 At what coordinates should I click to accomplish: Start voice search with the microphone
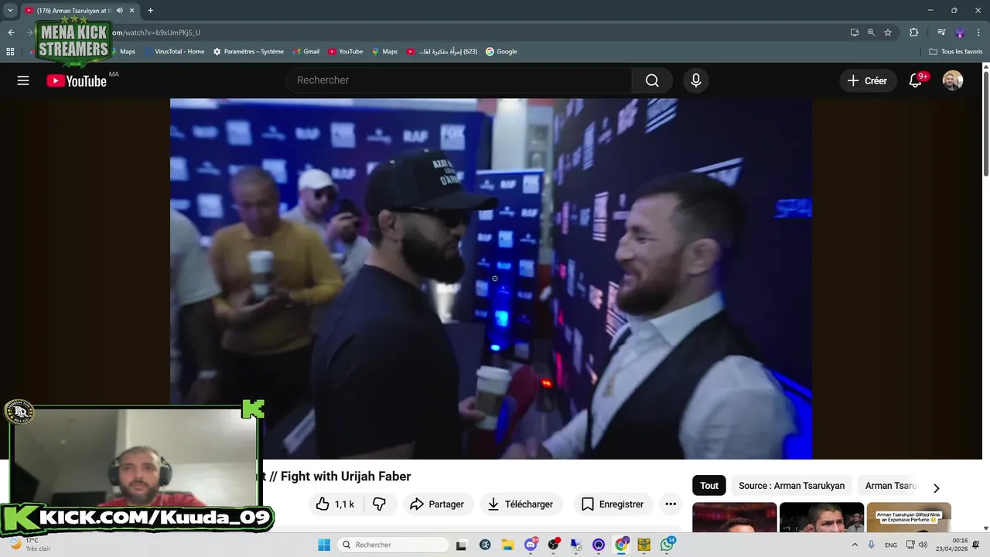pos(696,80)
